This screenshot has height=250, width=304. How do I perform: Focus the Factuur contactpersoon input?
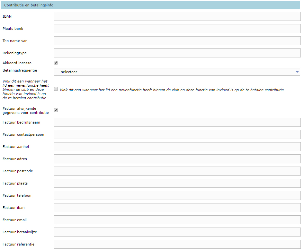click(177, 134)
